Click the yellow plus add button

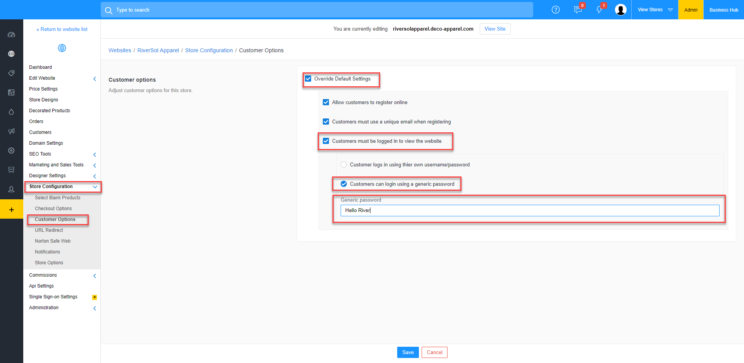coord(12,209)
